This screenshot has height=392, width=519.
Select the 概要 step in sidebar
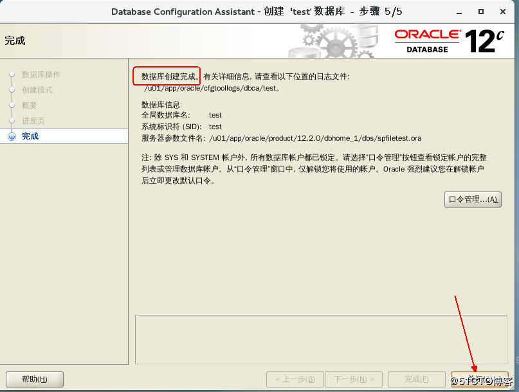tap(29, 105)
